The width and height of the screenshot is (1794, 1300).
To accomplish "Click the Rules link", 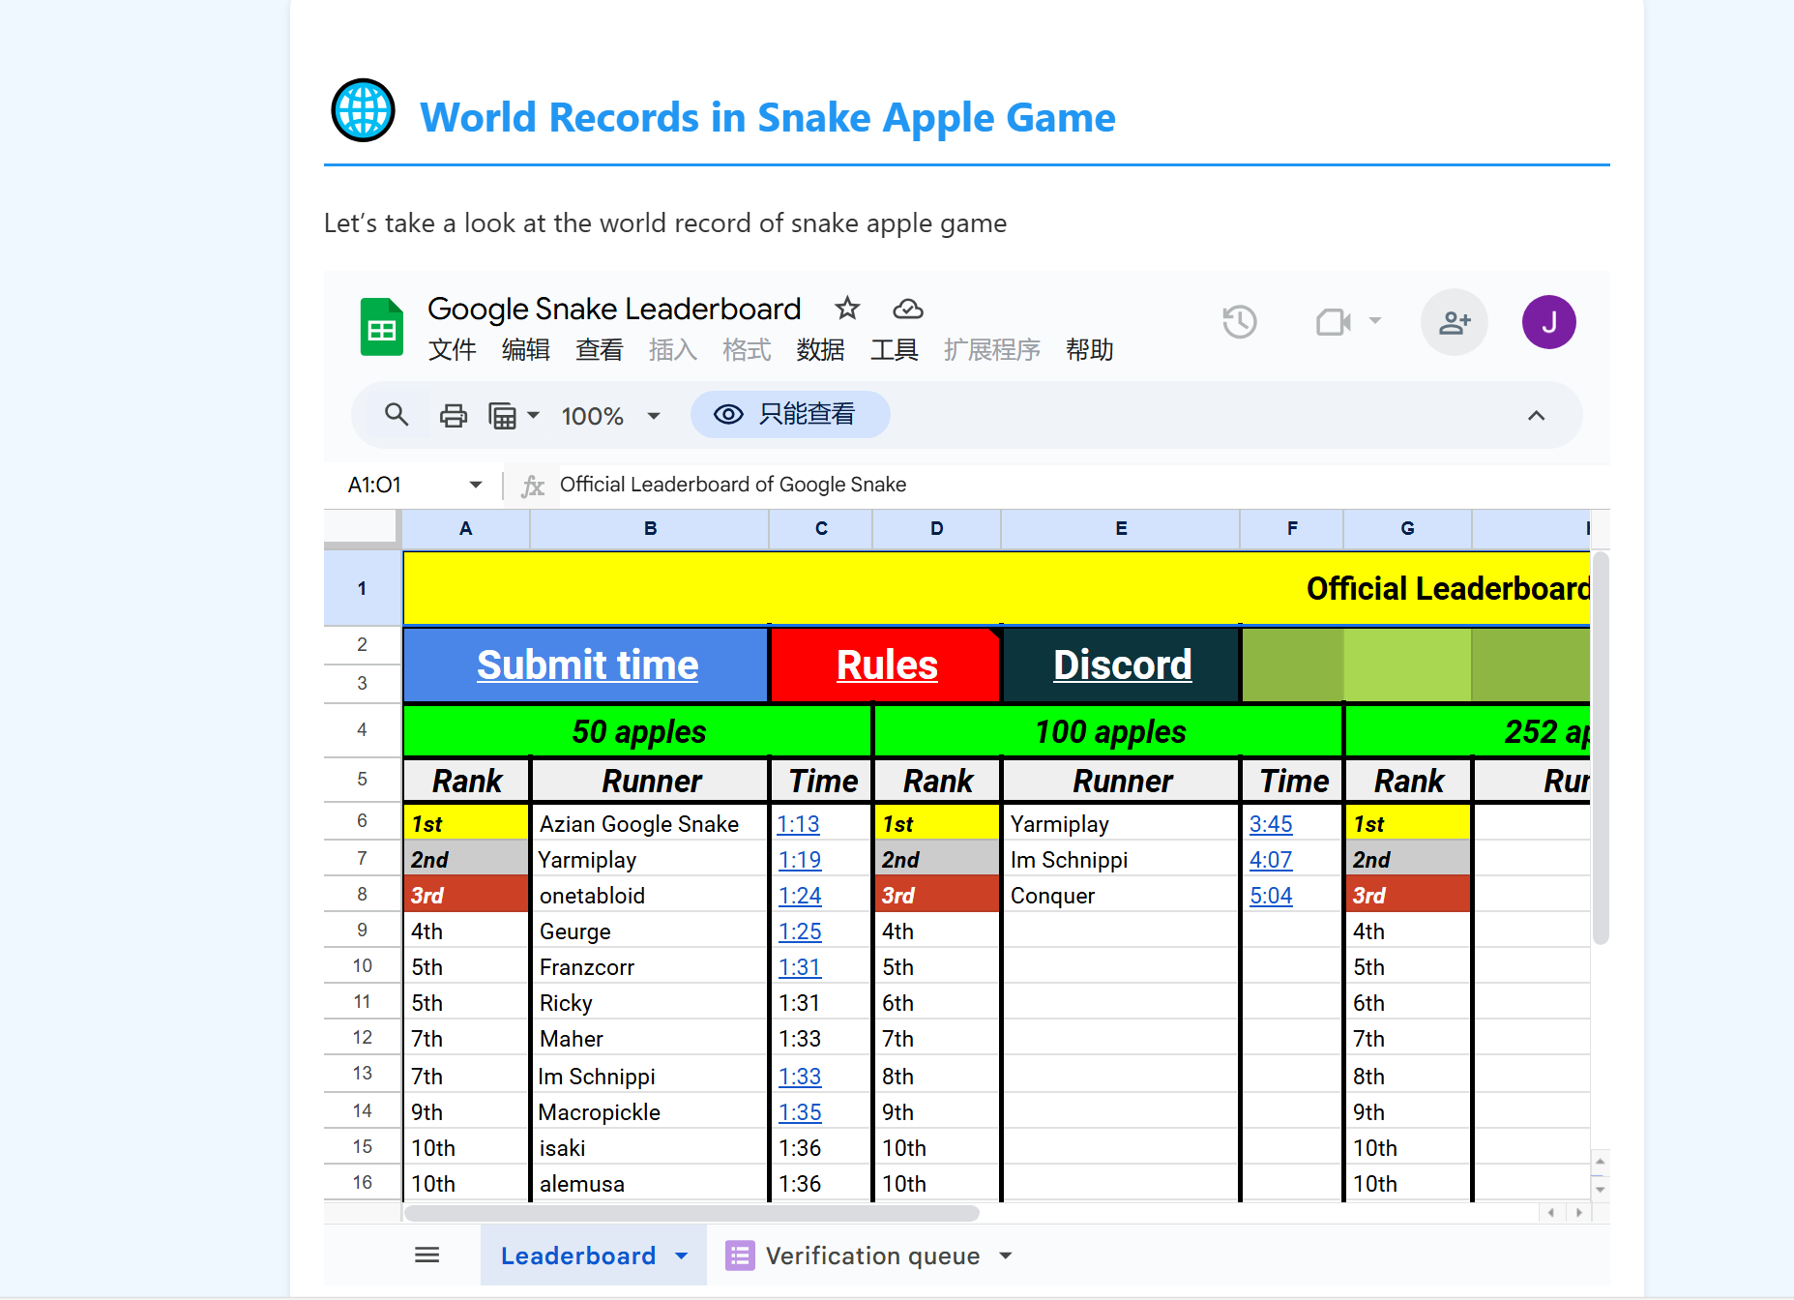I will (887, 665).
